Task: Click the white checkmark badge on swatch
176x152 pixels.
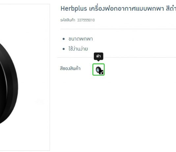Action: (x=101, y=72)
